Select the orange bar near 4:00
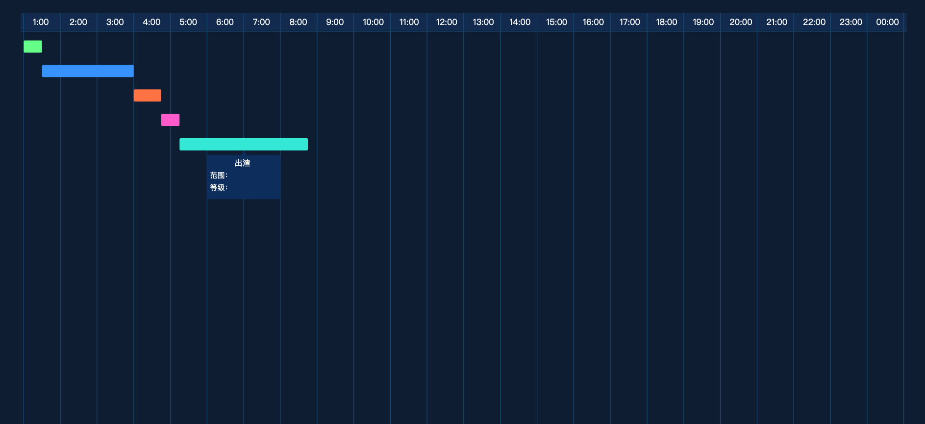Image resolution: width=925 pixels, height=424 pixels. 147,96
